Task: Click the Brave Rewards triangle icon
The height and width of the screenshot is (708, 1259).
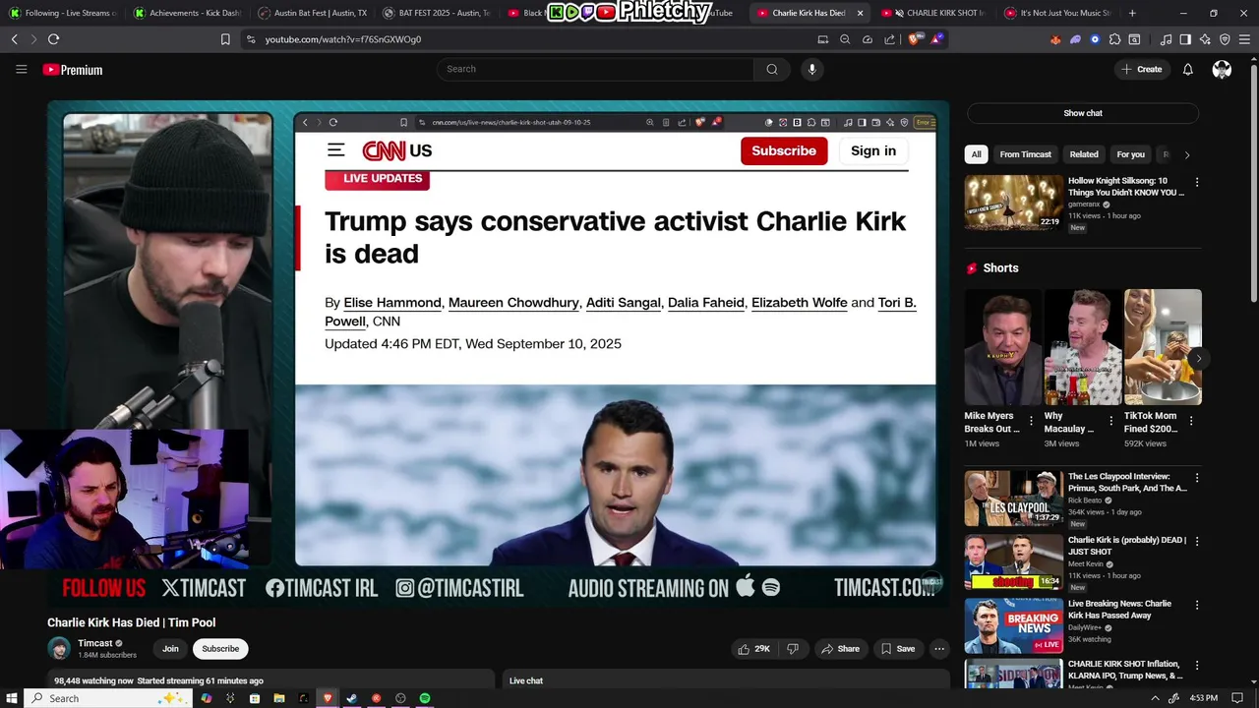Action: [935, 39]
